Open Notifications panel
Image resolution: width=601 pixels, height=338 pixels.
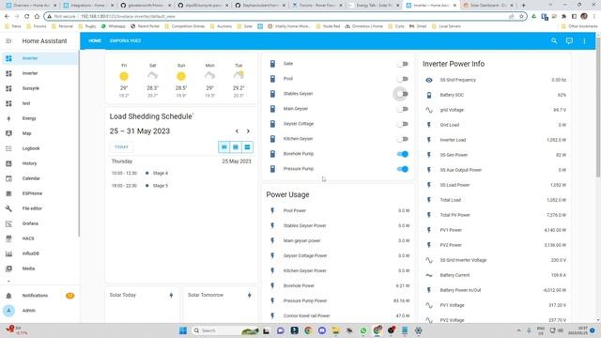[39, 296]
